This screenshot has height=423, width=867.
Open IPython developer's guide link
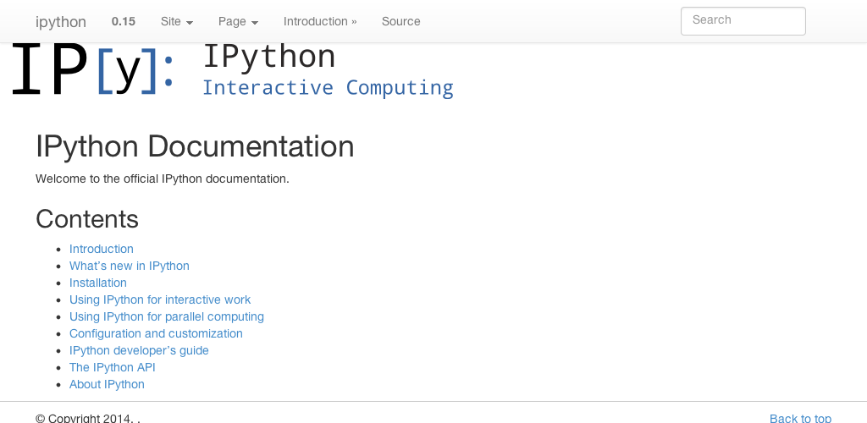point(139,350)
